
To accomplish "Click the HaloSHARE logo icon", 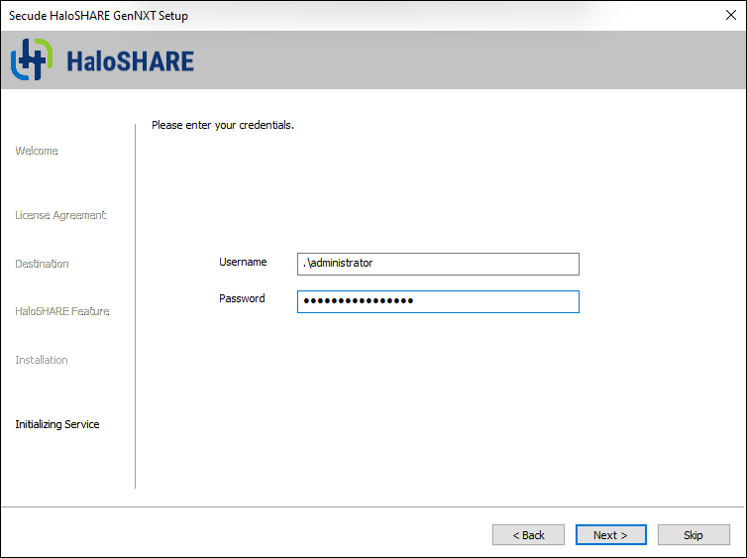I will (x=32, y=59).
